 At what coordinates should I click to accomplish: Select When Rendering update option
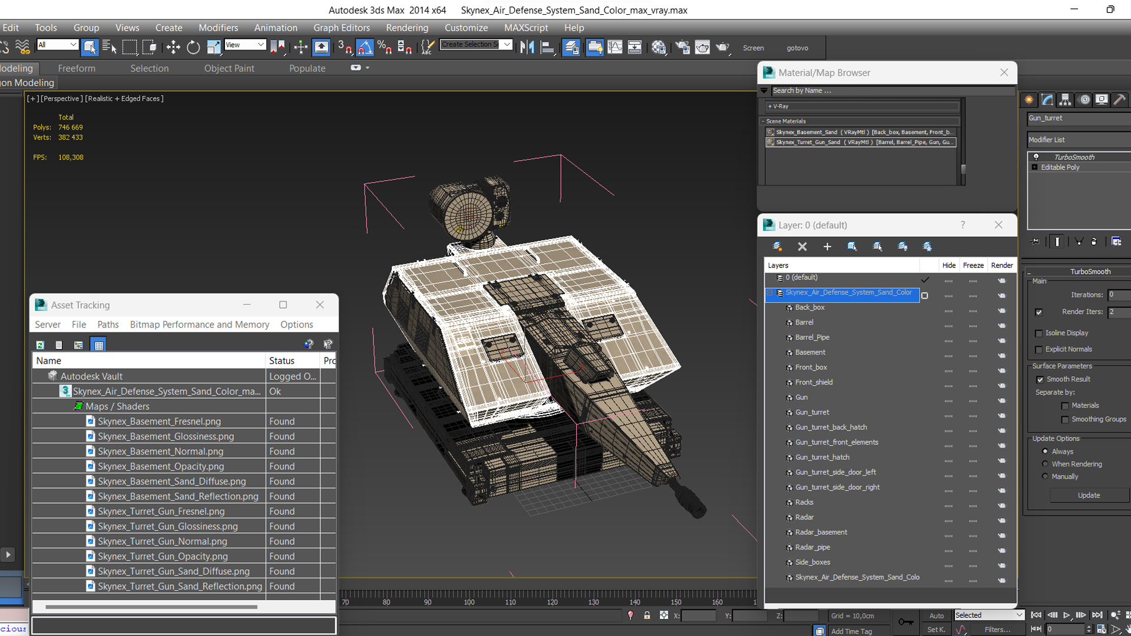(1045, 464)
